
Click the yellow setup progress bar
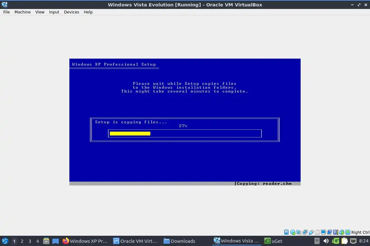coord(130,134)
